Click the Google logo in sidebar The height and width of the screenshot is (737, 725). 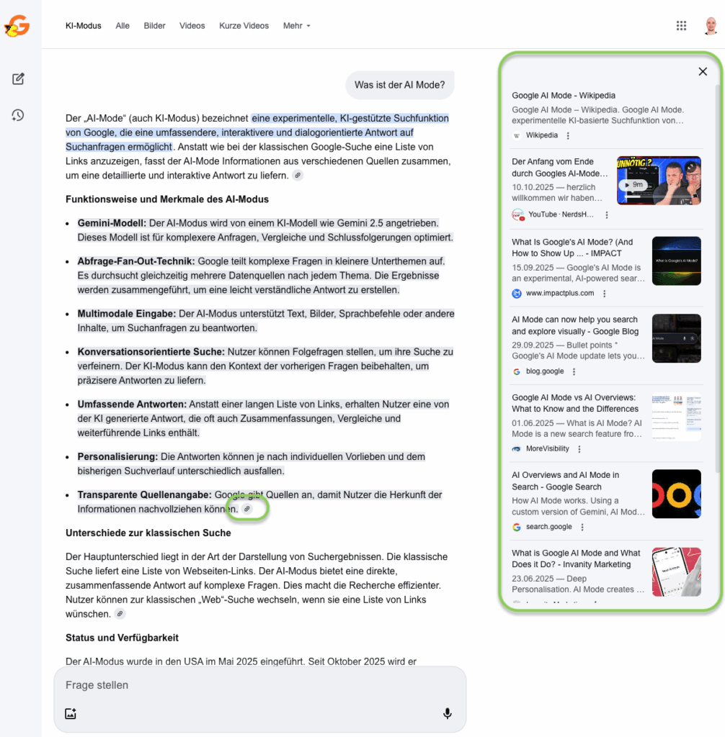coord(17,27)
